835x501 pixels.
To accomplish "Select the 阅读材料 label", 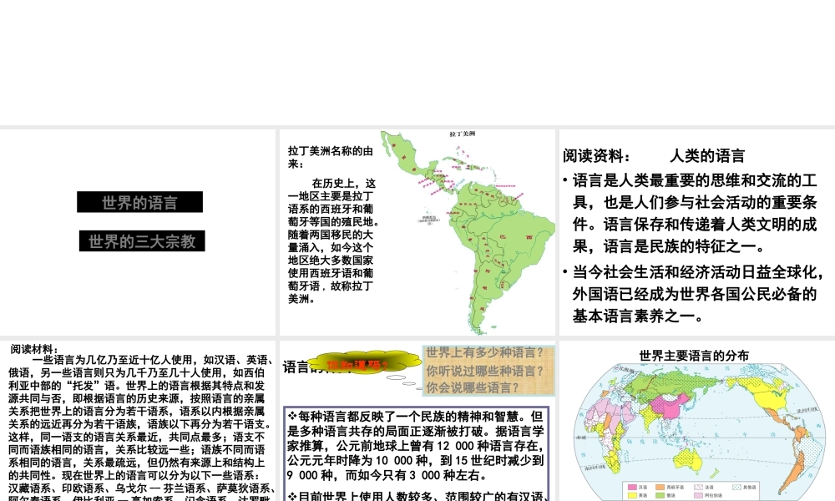I will [x=33, y=349].
